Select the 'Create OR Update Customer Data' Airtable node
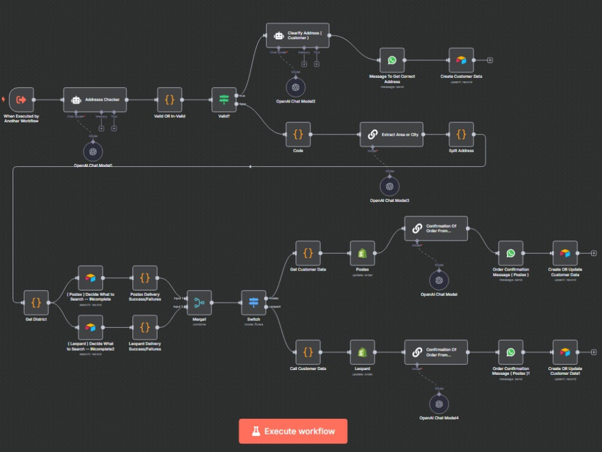The height and width of the screenshot is (452, 602). (x=565, y=253)
